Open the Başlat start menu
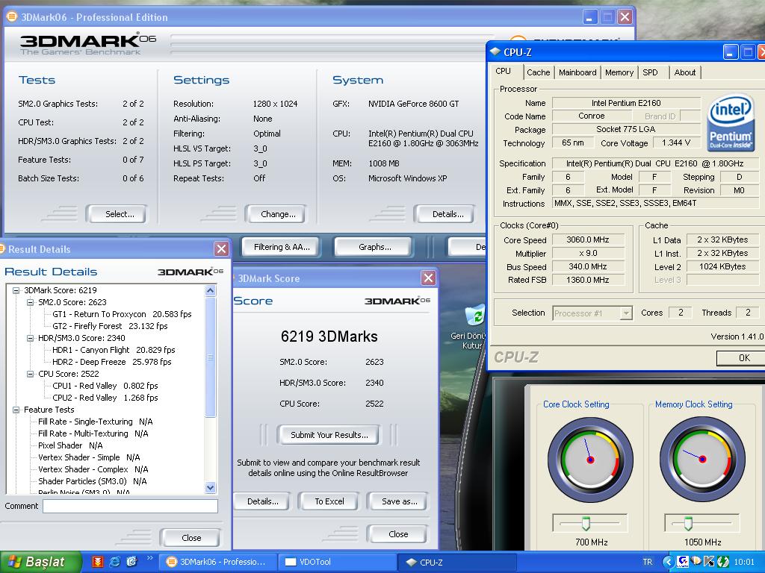 (40, 562)
